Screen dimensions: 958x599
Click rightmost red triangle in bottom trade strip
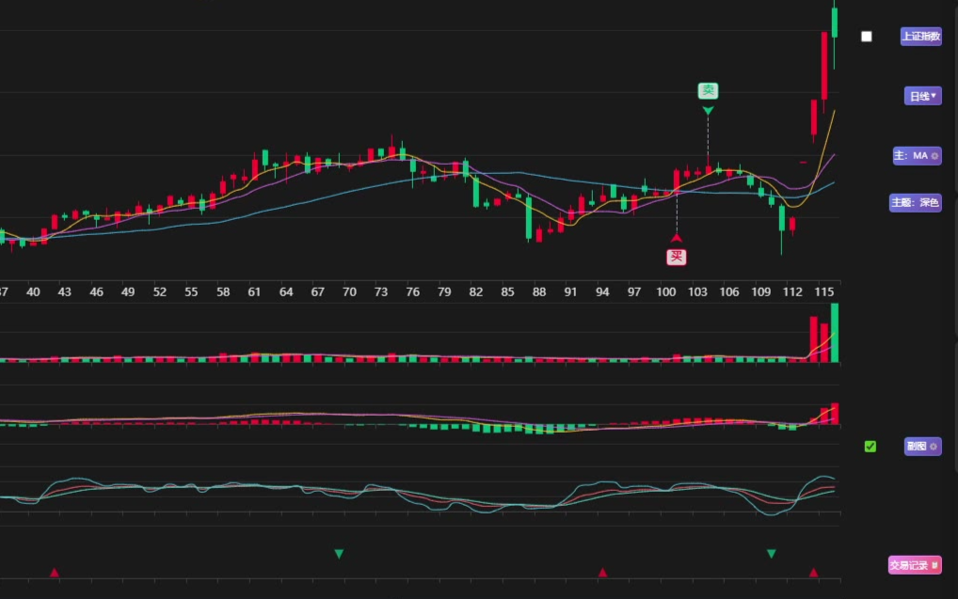point(814,572)
